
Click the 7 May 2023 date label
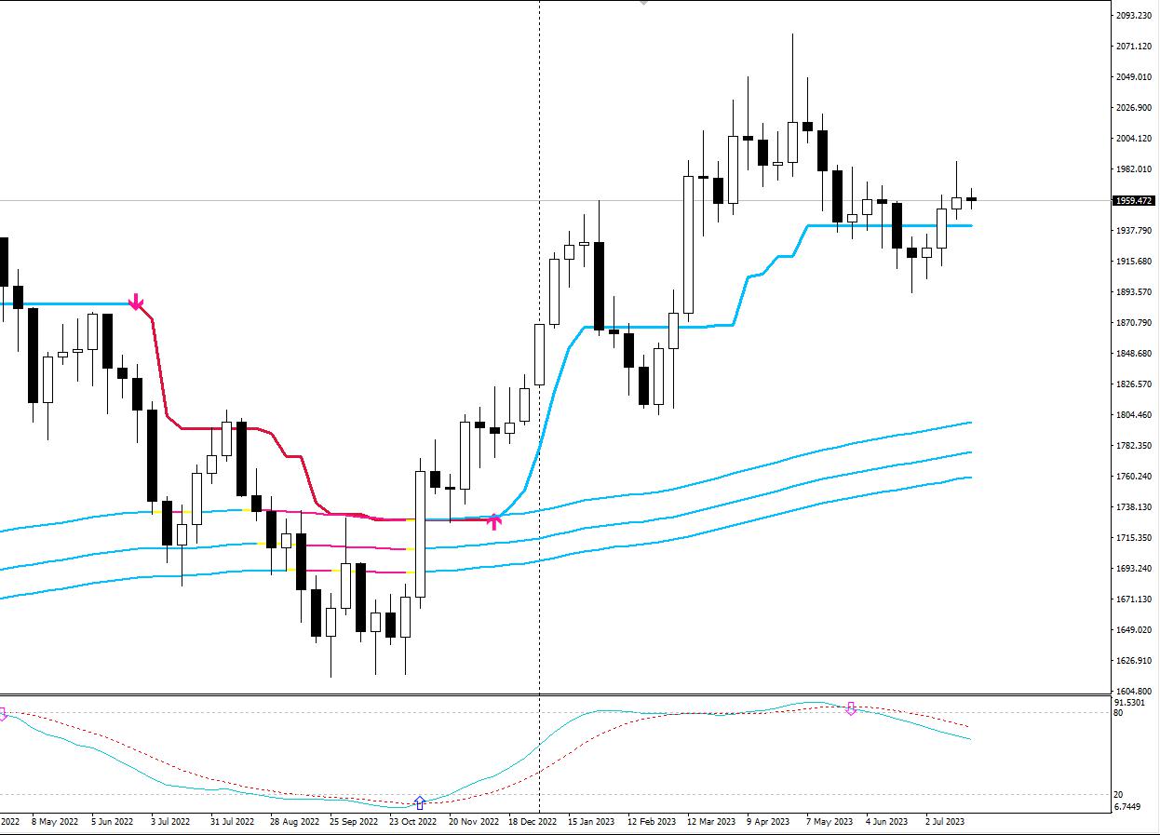click(x=829, y=822)
